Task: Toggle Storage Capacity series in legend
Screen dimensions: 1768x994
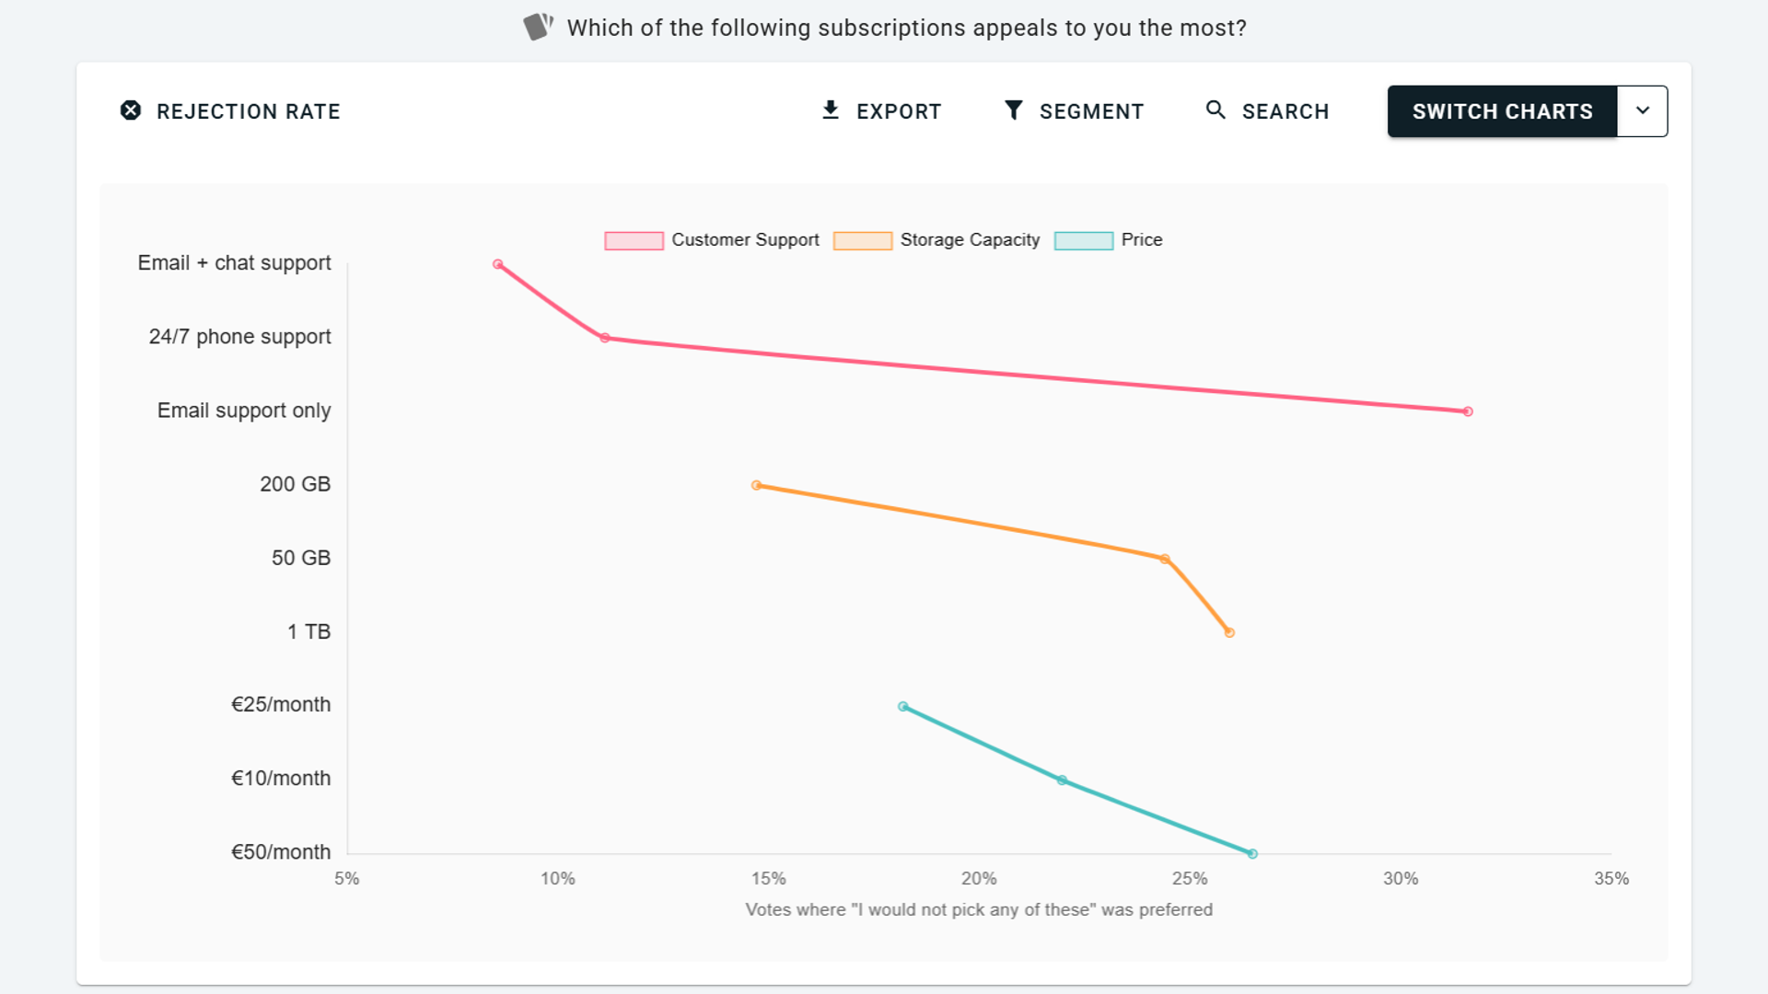Action: [969, 240]
